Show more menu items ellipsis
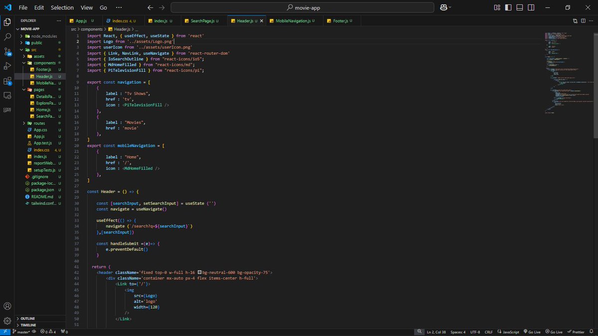Image resolution: width=598 pixels, height=336 pixels. 118,7
